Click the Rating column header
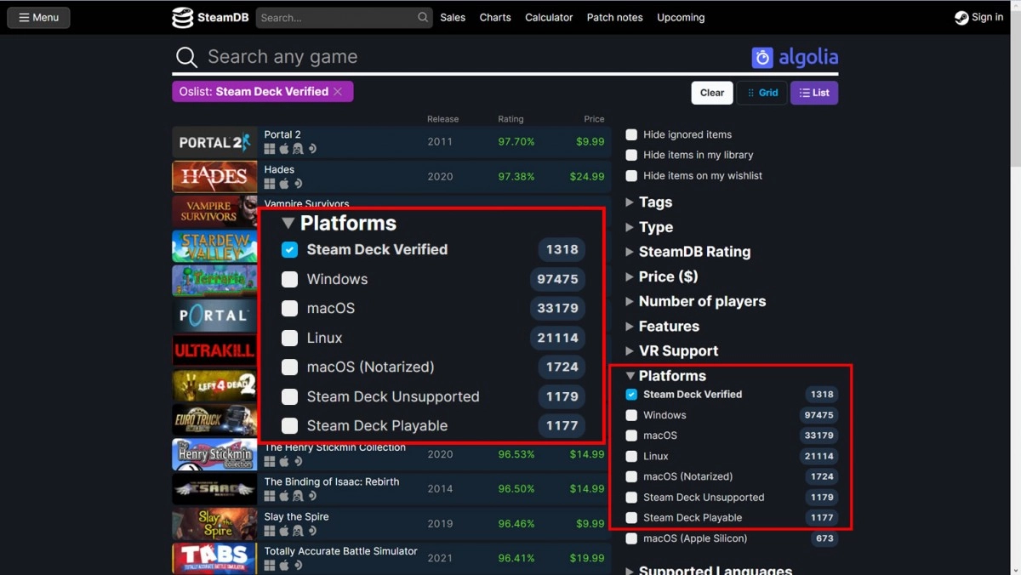Image resolution: width=1021 pixels, height=575 pixels. (510, 119)
